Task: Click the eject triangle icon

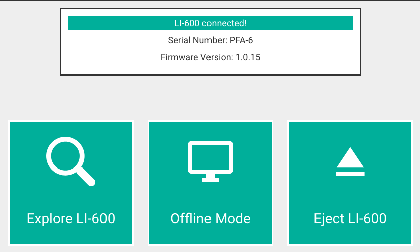Action: point(350,161)
